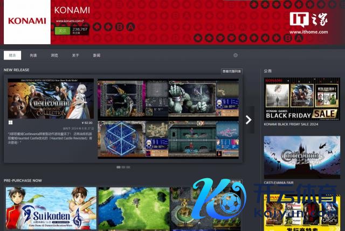Open Castlevania Dominus Collection capsule image
Viewport: 345px width, 231px height.
coord(51,99)
